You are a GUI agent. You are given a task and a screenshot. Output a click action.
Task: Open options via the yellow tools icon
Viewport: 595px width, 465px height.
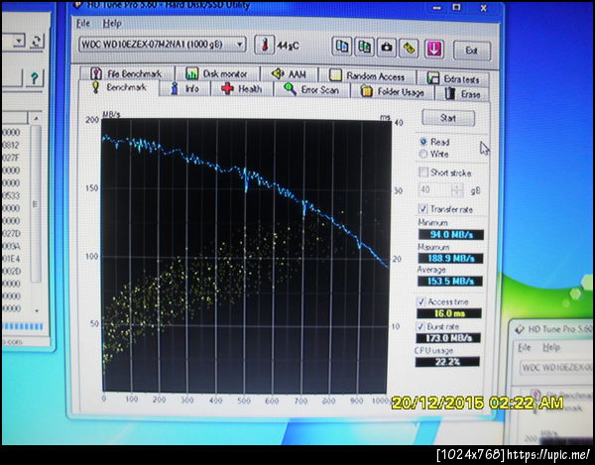pyautogui.click(x=409, y=49)
